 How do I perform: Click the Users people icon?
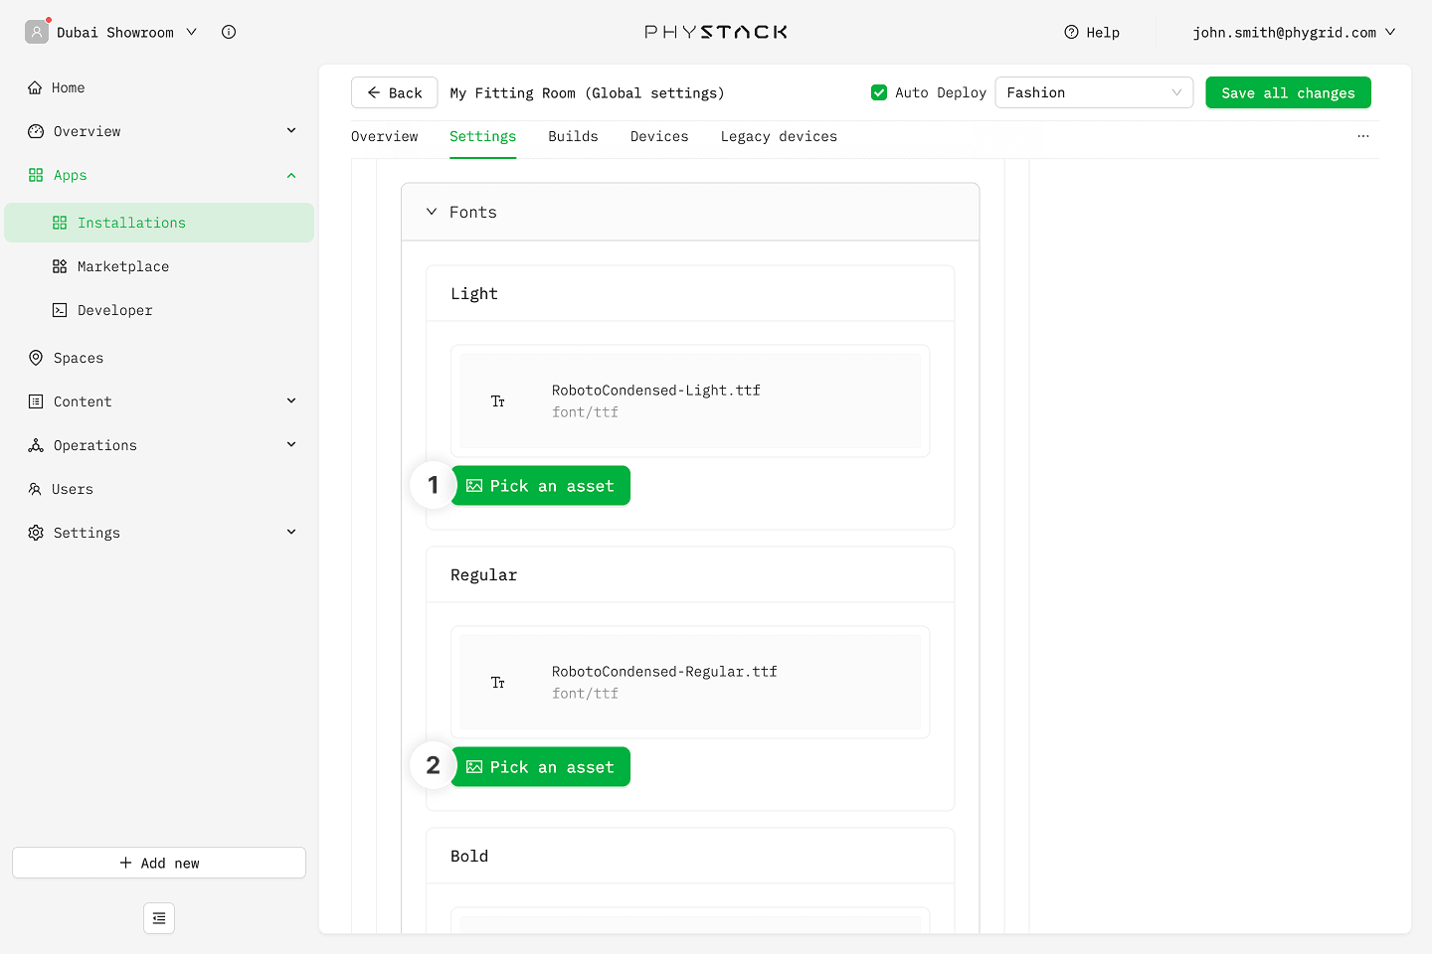click(x=35, y=489)
